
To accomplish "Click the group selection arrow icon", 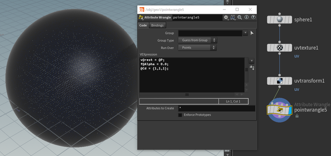I will tap(252, 33).
